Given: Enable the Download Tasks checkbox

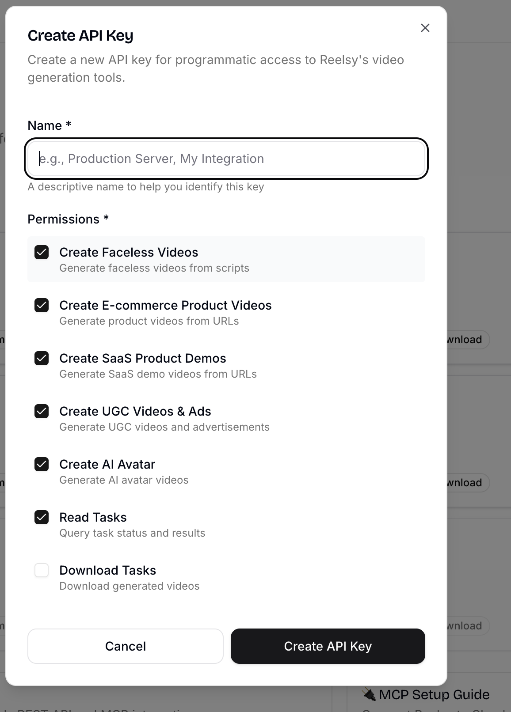Looking at the screenshot, I should (x=42, y=570).
